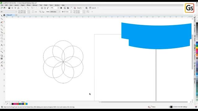The image size is (198, 111).
Task: Select the Freehand curve tool
Action: pos(2,29)
